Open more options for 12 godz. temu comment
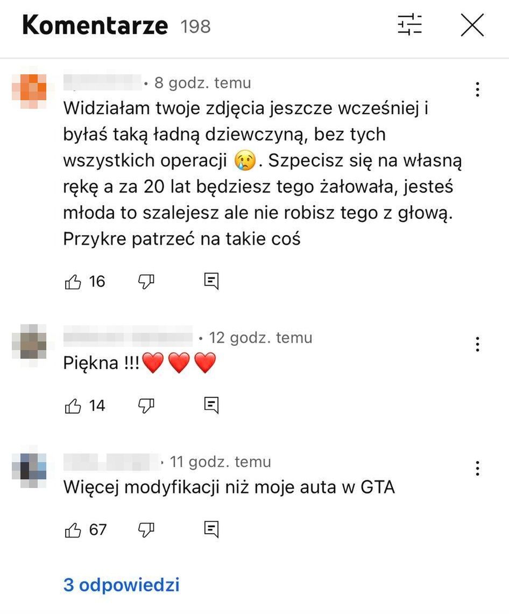 pyautogui.click(x=477, y=344)
